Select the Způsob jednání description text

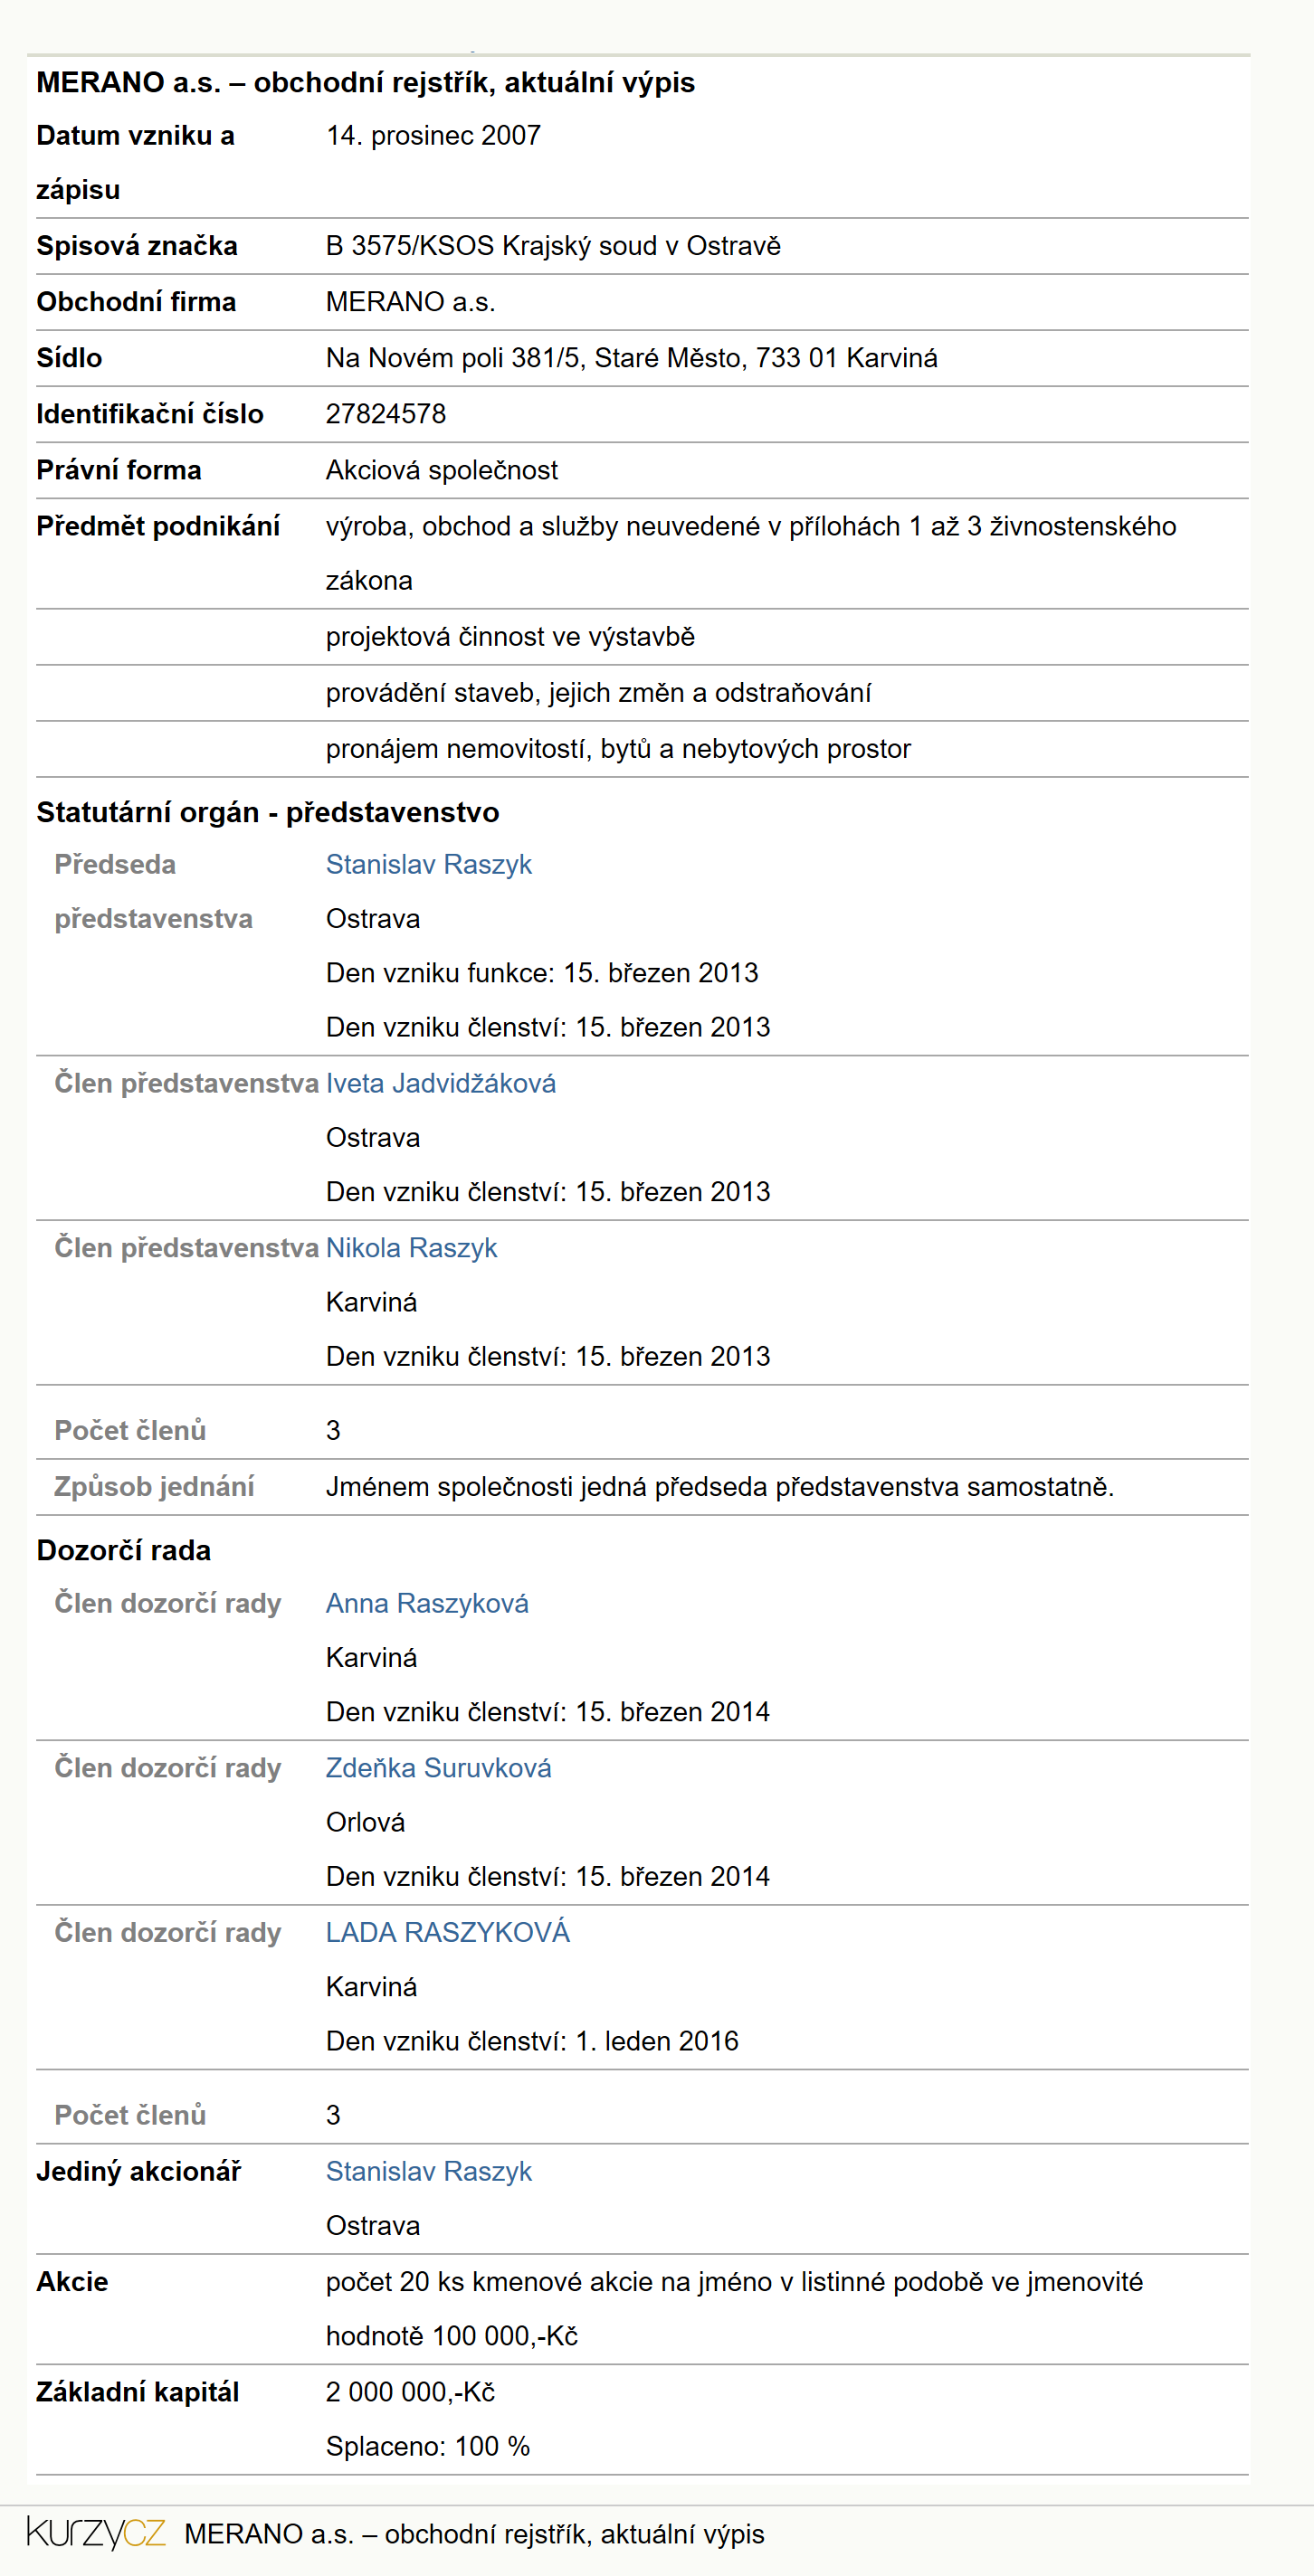point(719,1487)
